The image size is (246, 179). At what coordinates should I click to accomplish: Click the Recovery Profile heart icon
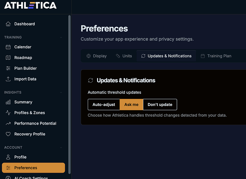(8, 134)
